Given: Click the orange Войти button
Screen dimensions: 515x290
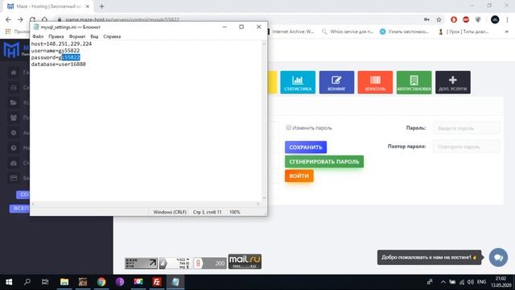Looking at the screenshot, I should 299,176.
